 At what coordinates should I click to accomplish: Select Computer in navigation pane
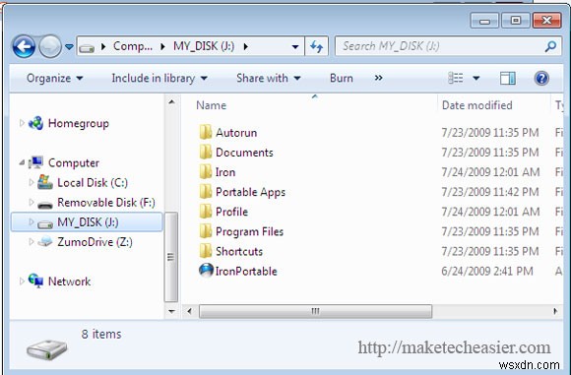[74, 162]
